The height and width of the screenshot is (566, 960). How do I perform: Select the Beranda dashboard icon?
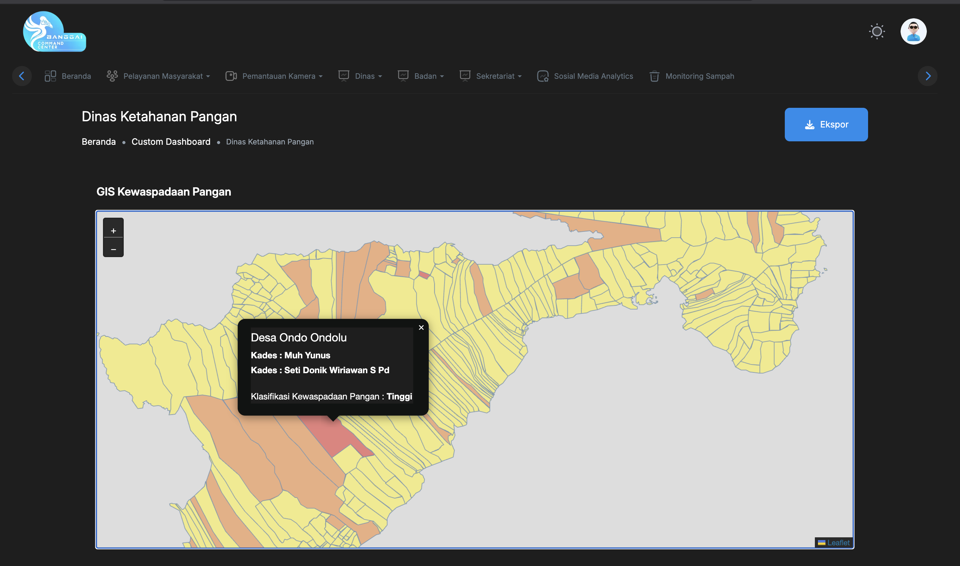50,76
